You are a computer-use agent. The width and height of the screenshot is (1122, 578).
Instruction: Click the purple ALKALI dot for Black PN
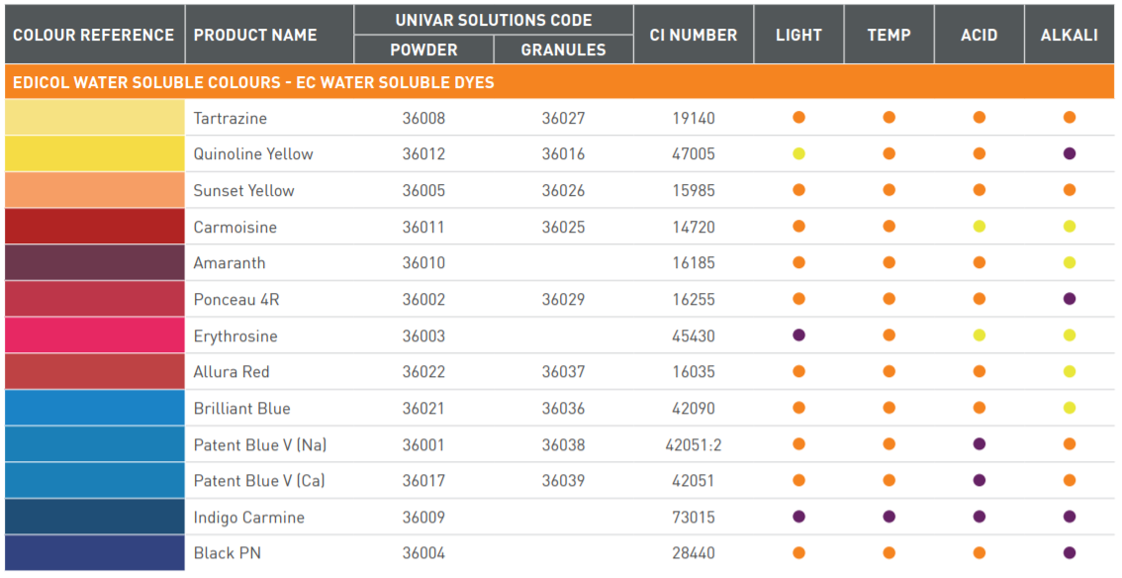pos(1069,552)
